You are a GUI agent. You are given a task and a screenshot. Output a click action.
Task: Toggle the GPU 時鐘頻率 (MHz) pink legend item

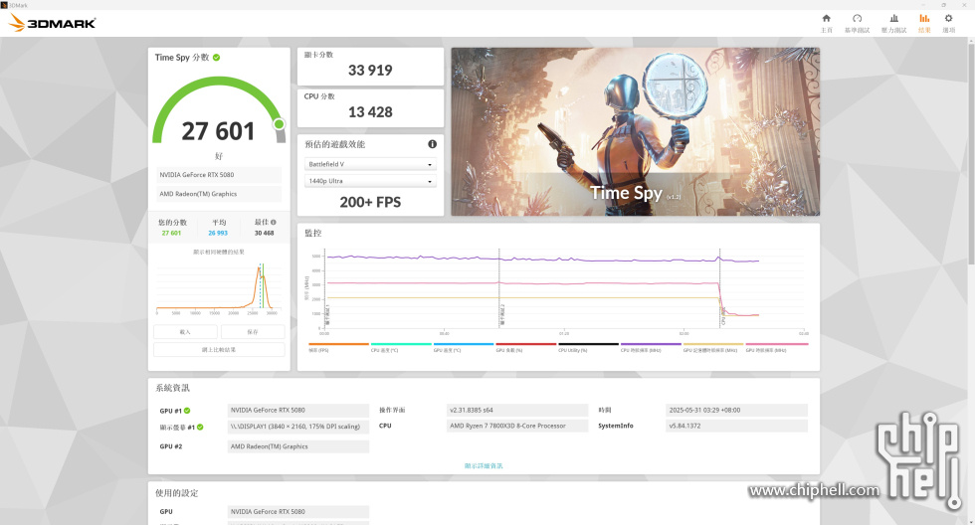pos(777,347)
